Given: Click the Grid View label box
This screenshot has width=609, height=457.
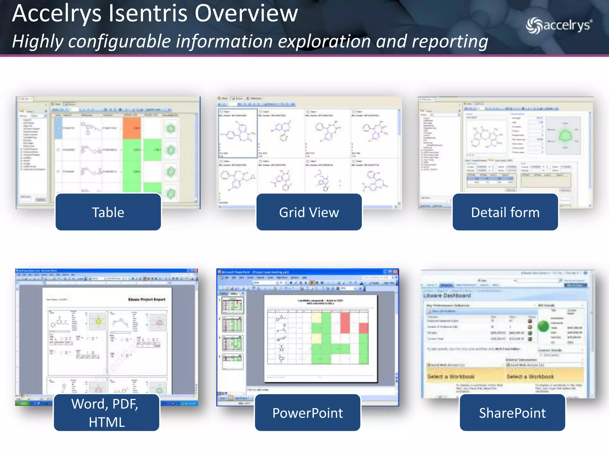Looking at the screenshot, I should [309, 212].
